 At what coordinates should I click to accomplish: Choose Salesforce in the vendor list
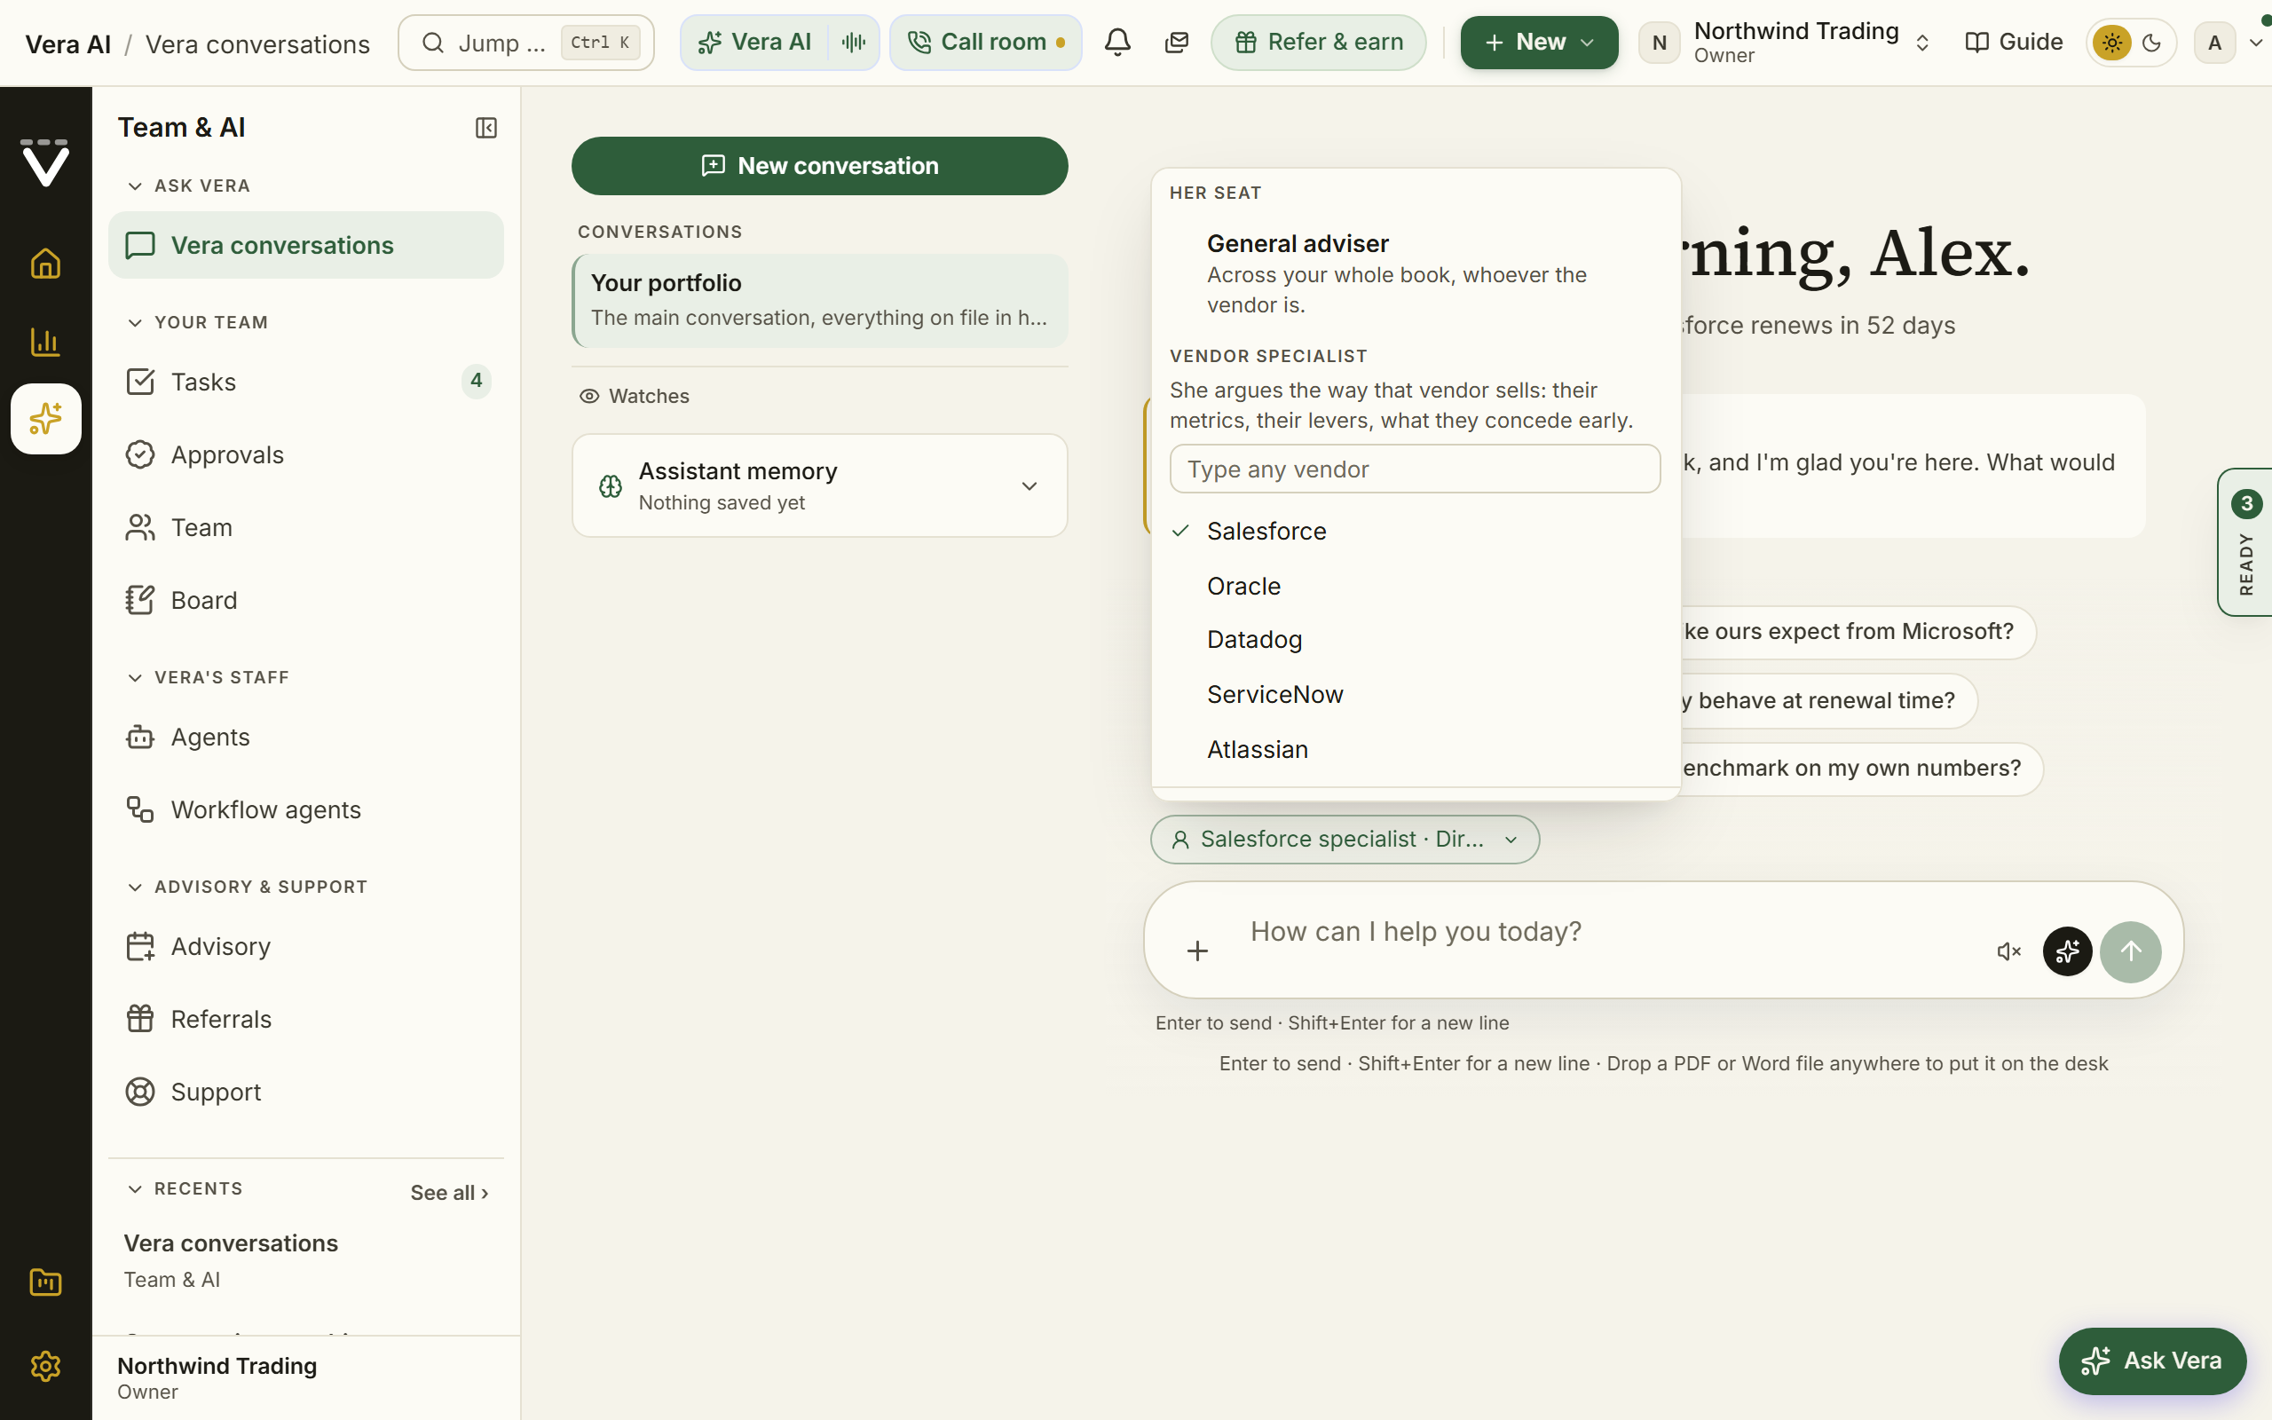pyautogui.click(x=1415, y=532)
